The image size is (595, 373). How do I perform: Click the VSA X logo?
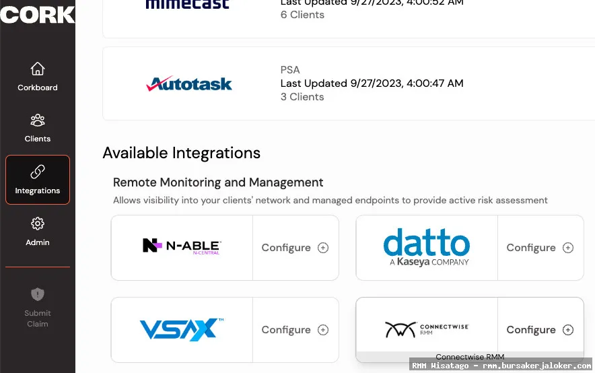182,329
